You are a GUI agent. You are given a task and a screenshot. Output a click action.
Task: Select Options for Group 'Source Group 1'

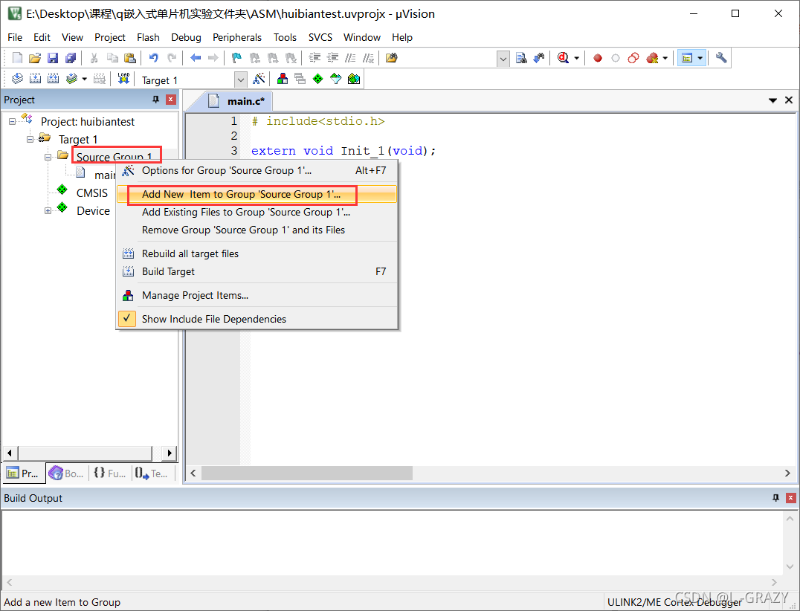(x=257, y=170)
